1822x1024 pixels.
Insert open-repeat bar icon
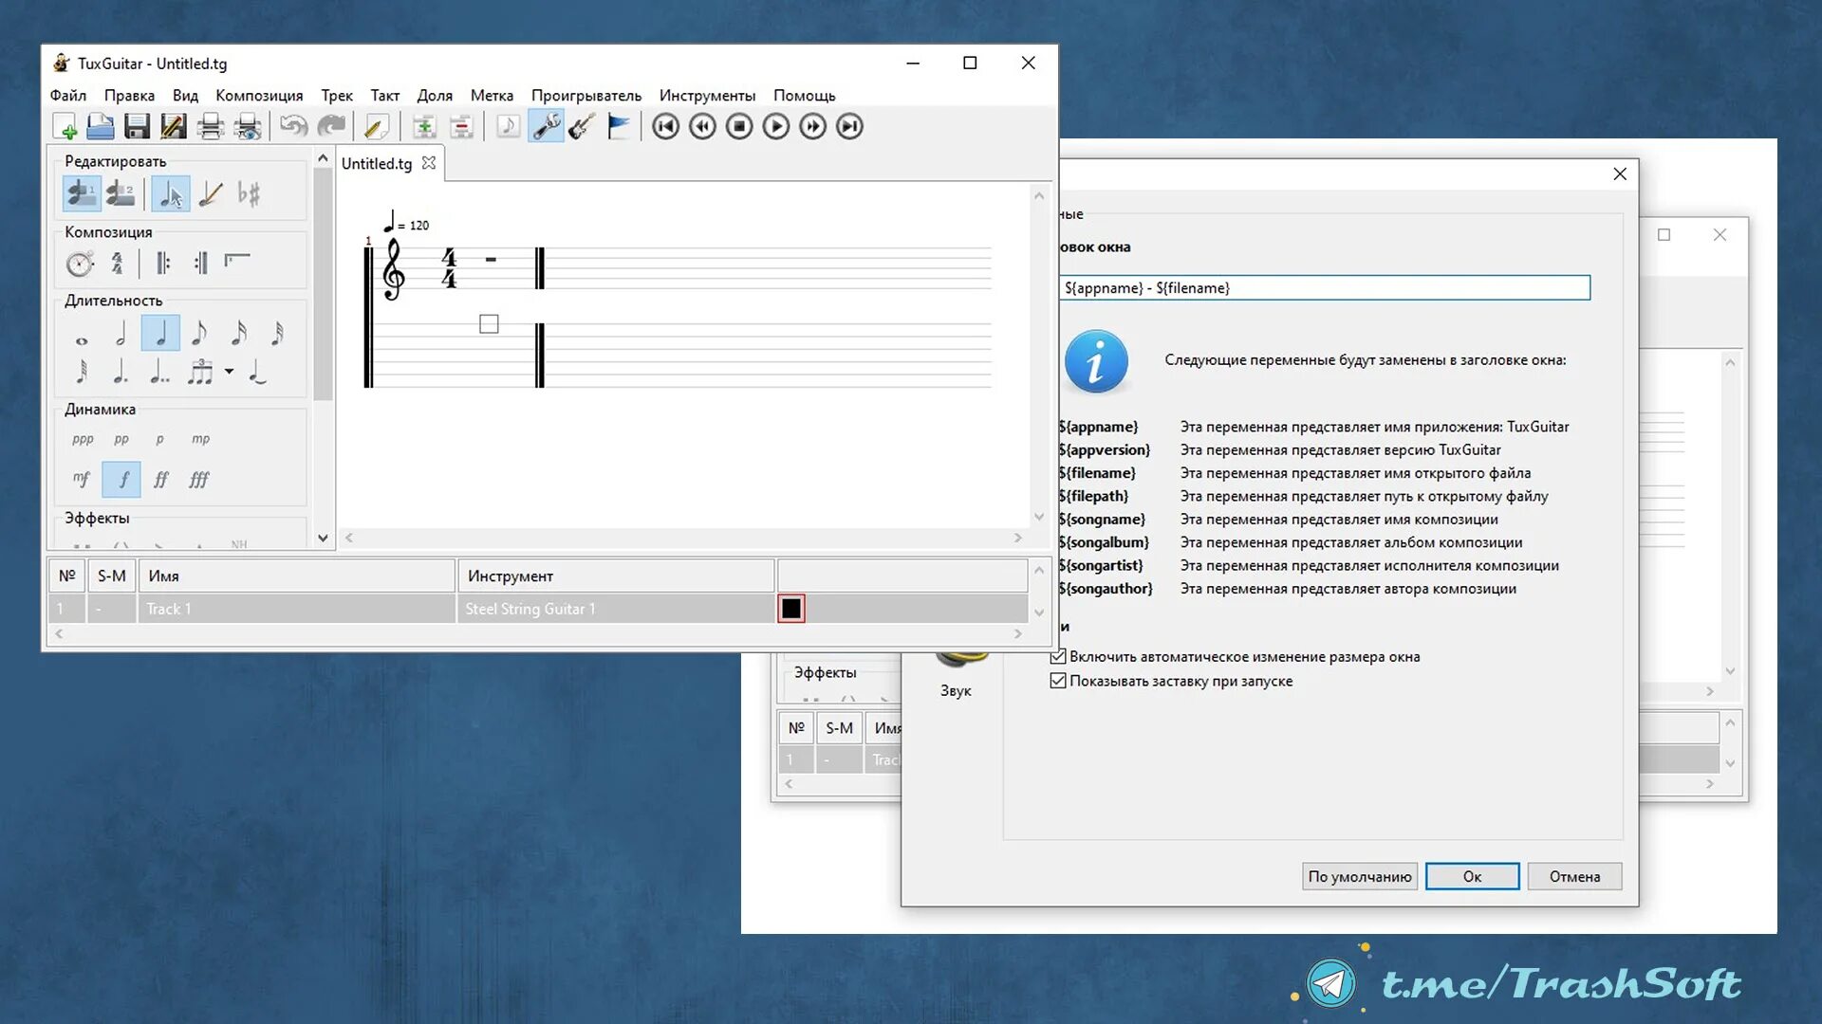pos(163,263)
